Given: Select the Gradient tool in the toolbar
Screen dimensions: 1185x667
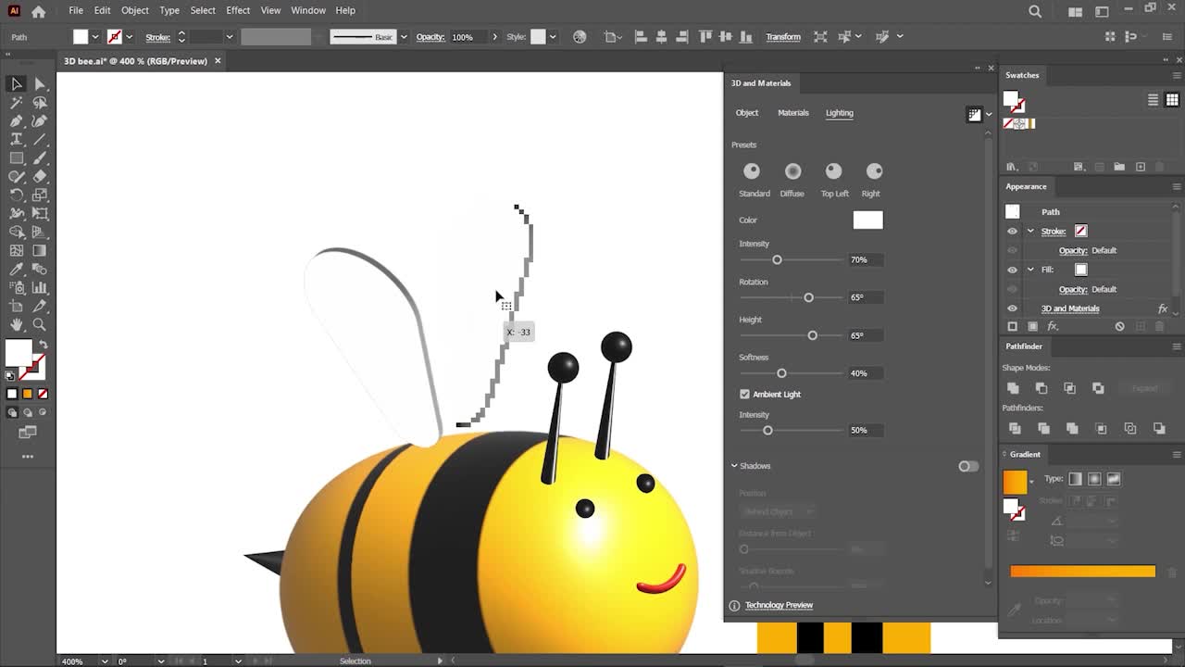Looking at the screenshot, I should coord(40,251).
